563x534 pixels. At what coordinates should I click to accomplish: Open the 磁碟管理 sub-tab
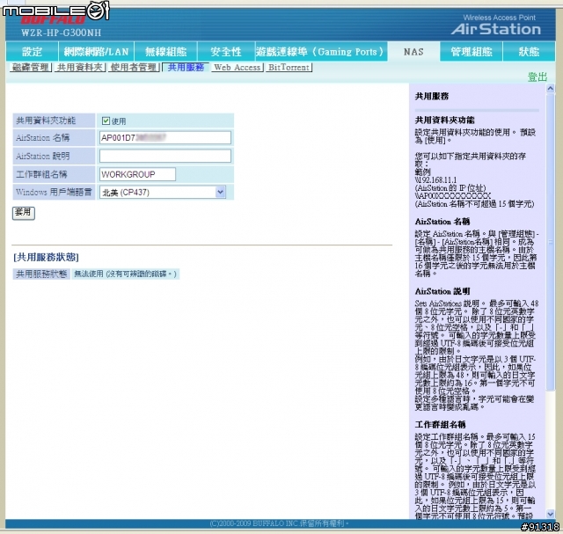31,67
